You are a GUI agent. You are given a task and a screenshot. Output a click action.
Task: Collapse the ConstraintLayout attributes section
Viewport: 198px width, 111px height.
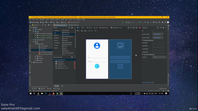coord(143,40)
